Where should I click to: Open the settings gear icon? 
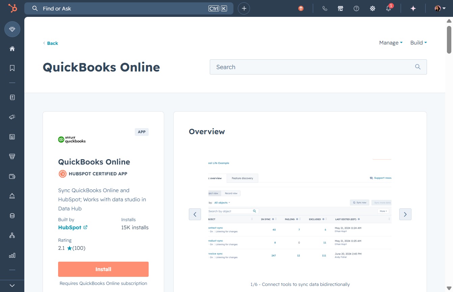click(373, 8)
